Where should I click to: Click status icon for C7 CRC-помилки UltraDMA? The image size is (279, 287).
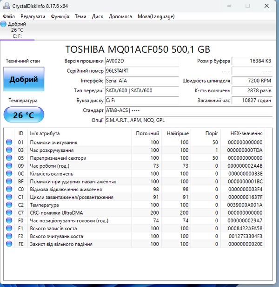click(9, 213)
